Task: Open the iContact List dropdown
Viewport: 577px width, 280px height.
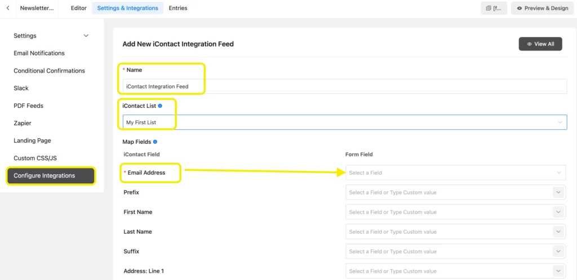Action: pyautogui.click(x=345, y=122)
